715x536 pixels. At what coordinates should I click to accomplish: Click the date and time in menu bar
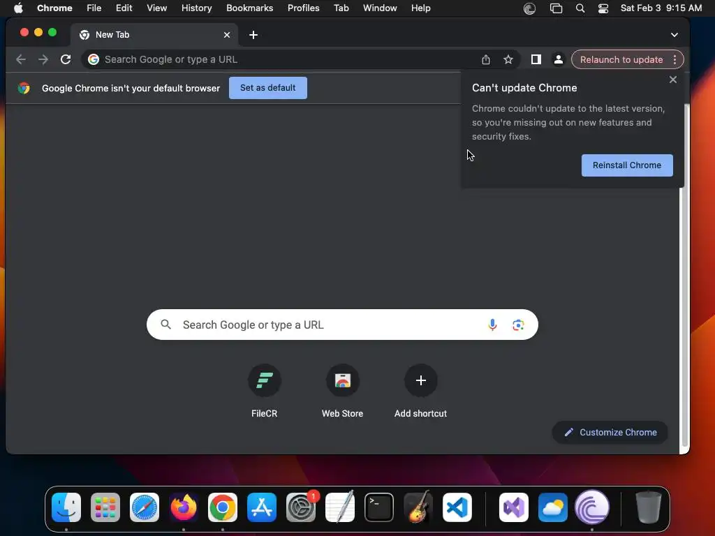(x=661, y=8)
